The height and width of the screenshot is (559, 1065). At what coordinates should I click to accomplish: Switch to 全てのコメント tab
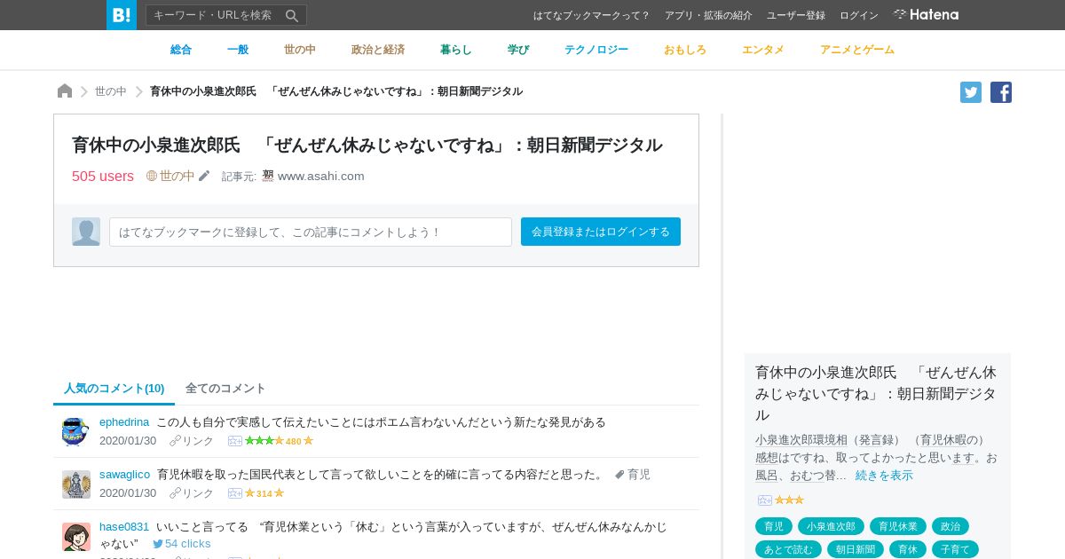[225, 389]
